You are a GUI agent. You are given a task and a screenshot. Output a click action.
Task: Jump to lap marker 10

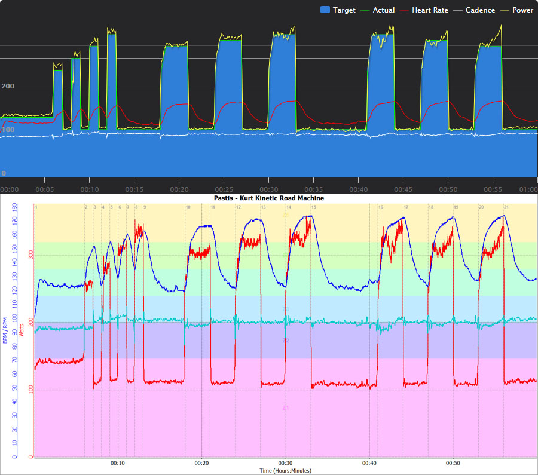[188, 207]
